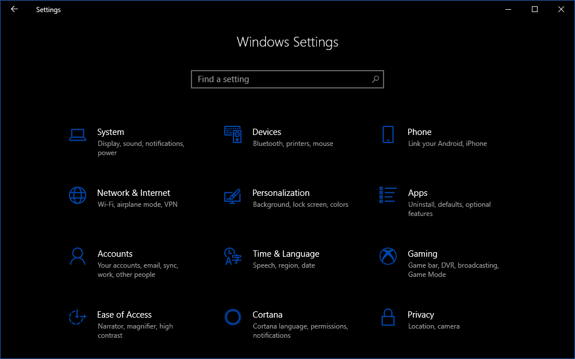Click the Phone icon

(x=388, y=135)
